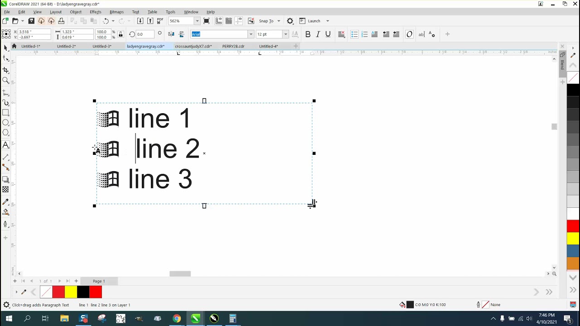The image size is (580, 326).
Task: Expand the undo history dropdown
Action: [x=113, y=21]
